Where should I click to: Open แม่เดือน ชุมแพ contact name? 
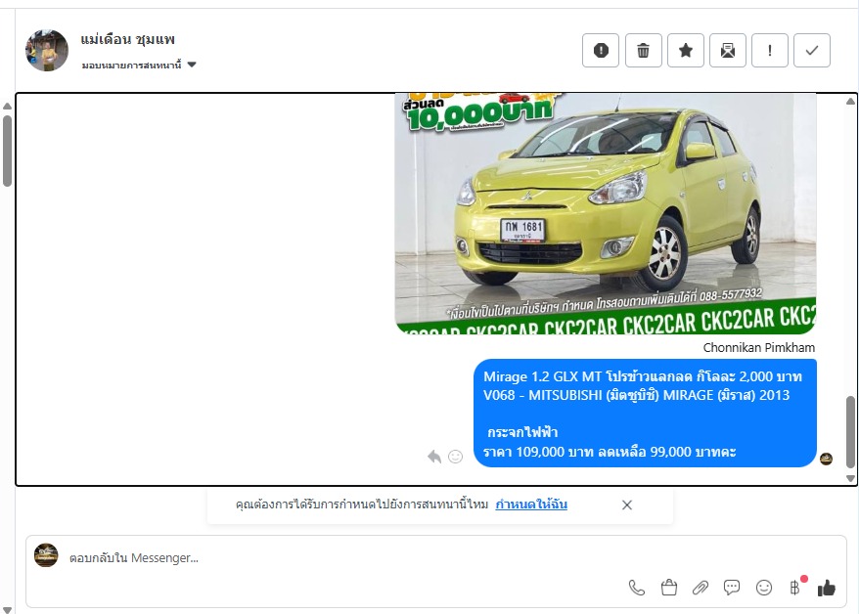pos(127,39)
